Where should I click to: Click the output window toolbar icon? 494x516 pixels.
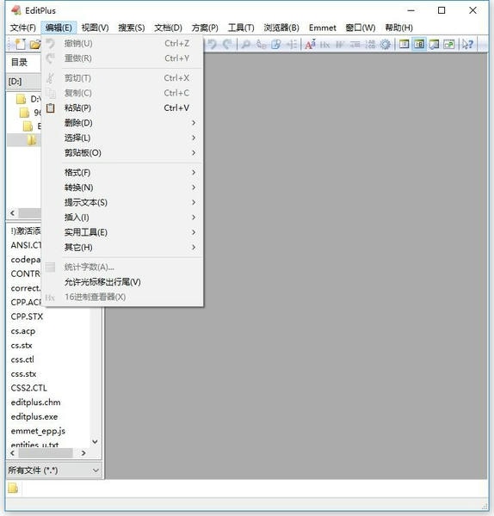(434, 44)
